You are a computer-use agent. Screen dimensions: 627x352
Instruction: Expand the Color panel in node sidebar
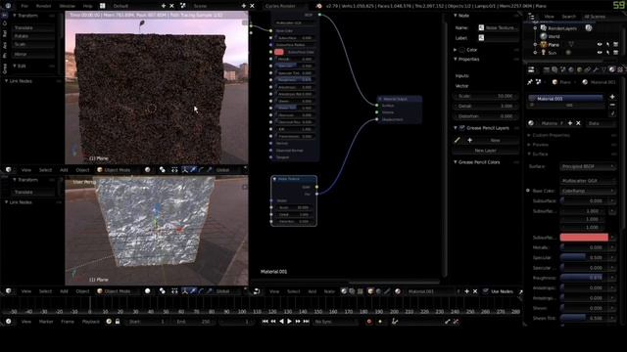pos(455,50)
